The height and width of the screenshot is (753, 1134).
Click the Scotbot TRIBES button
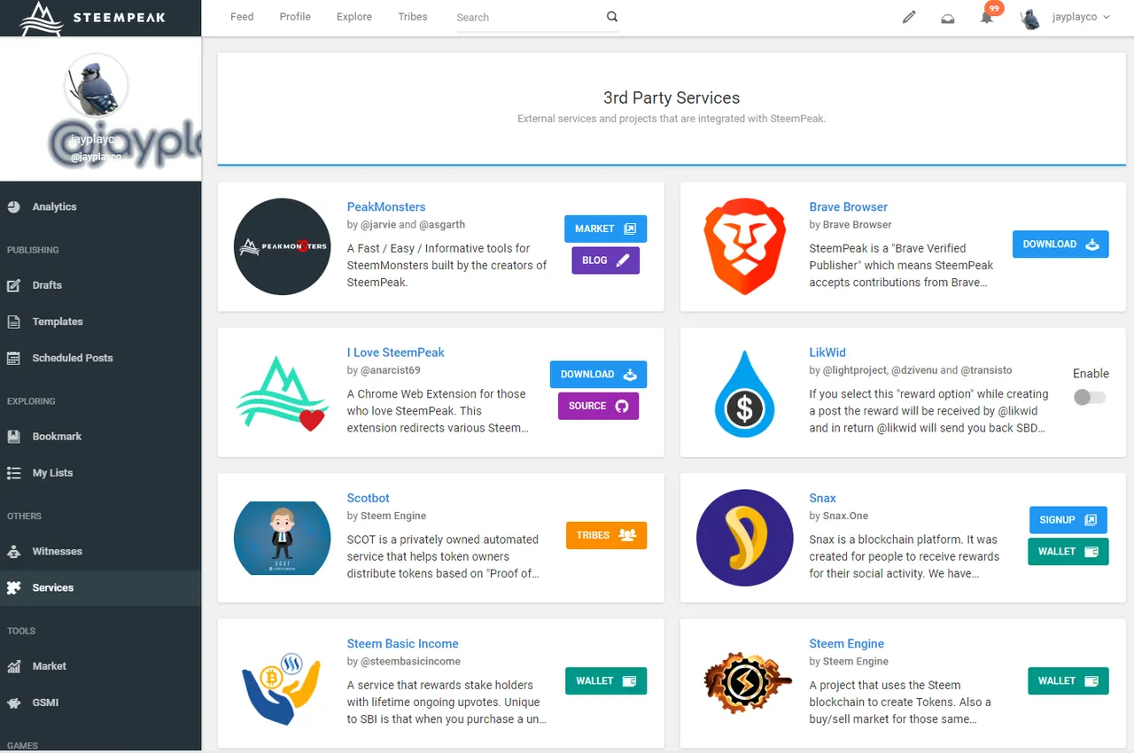606,535
